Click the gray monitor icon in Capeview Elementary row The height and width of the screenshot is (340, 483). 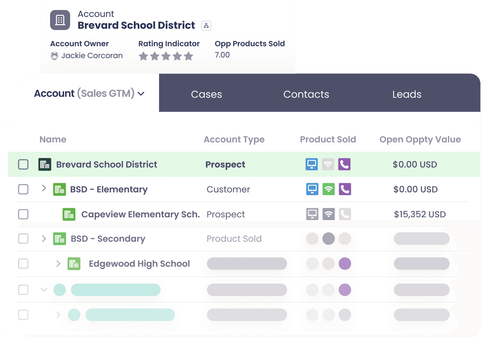point(312,214)
